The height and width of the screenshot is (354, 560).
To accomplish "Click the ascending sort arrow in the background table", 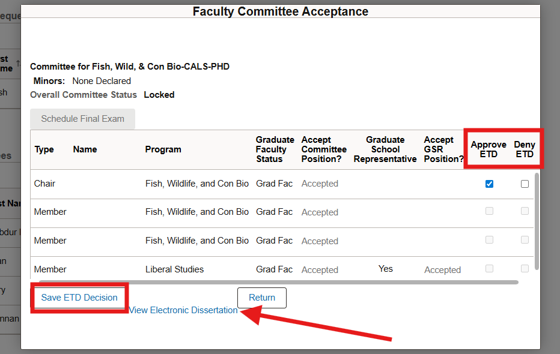I will pyautogui.click(x=19, y=62).
